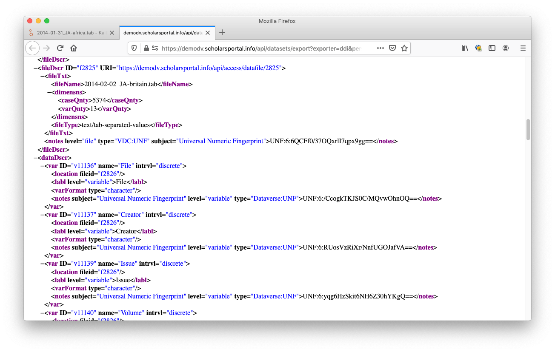Open the Firefox account menu
Screen dimensions: 555x352
506,48
